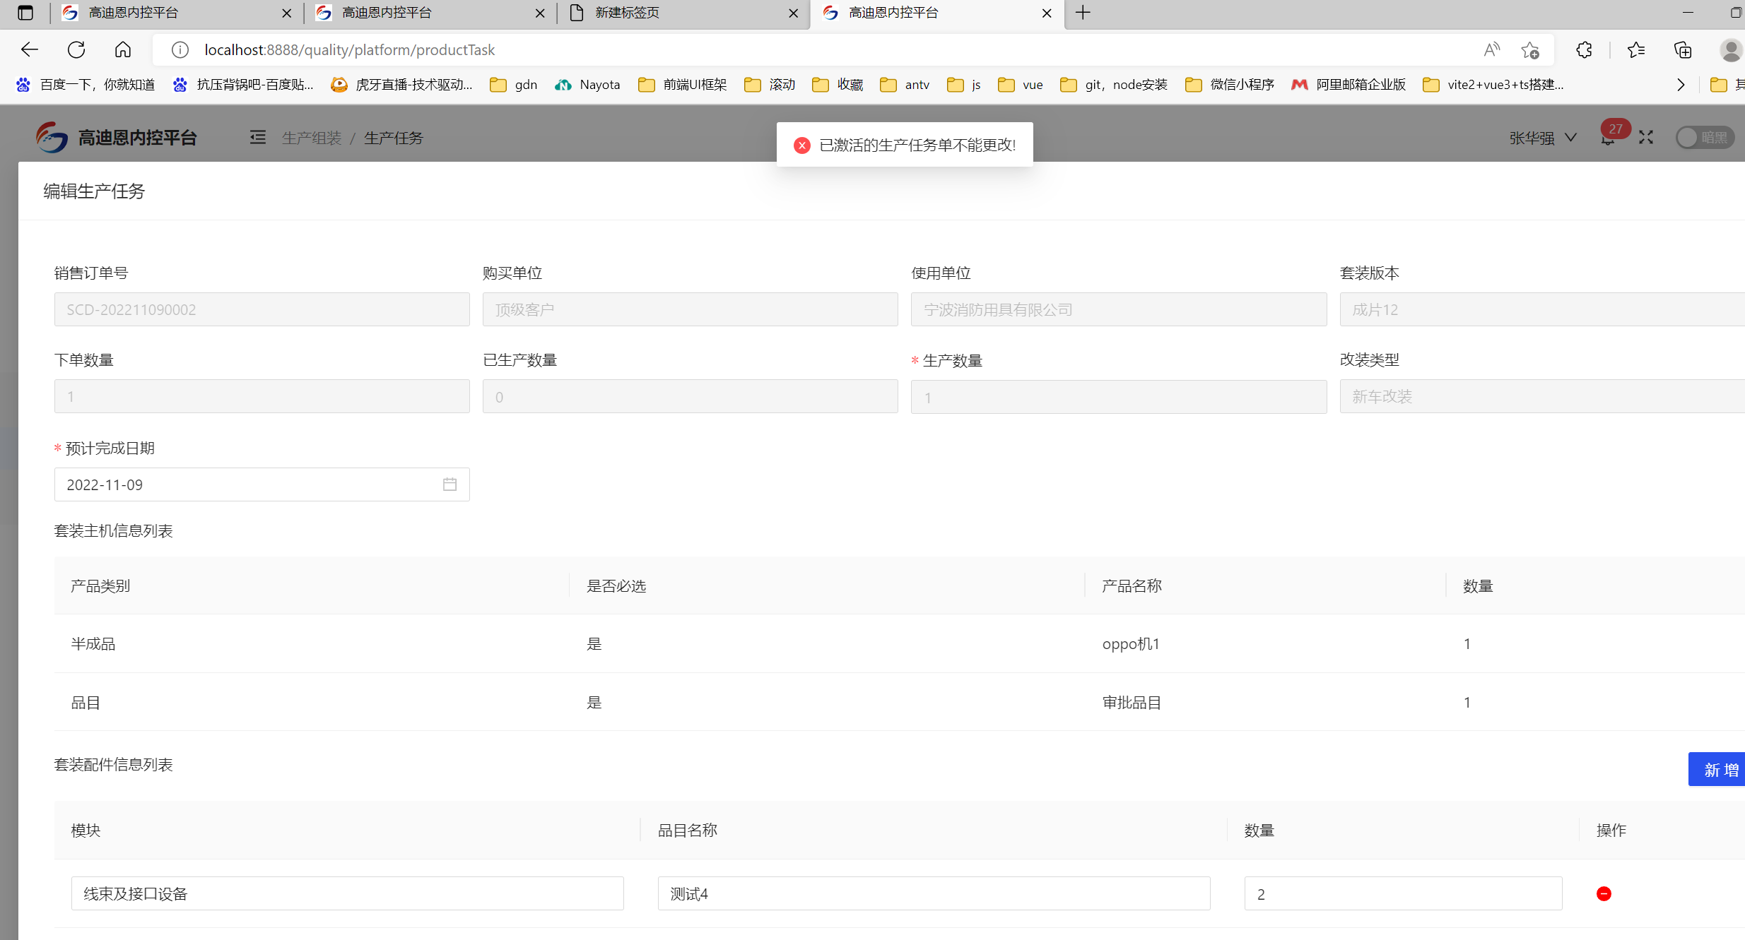Open the 滚动 bookmark folder

pyautogui.click(x=770, y=85)
